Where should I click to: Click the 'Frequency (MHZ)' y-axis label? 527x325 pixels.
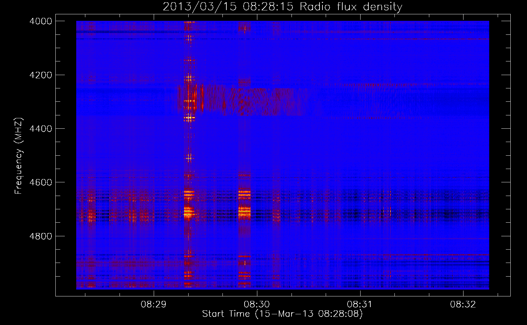[19, 156]
